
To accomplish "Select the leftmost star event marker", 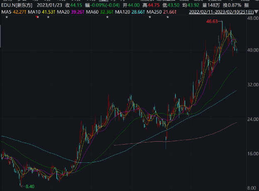I will pyautogui.click(x=7, y=17).
